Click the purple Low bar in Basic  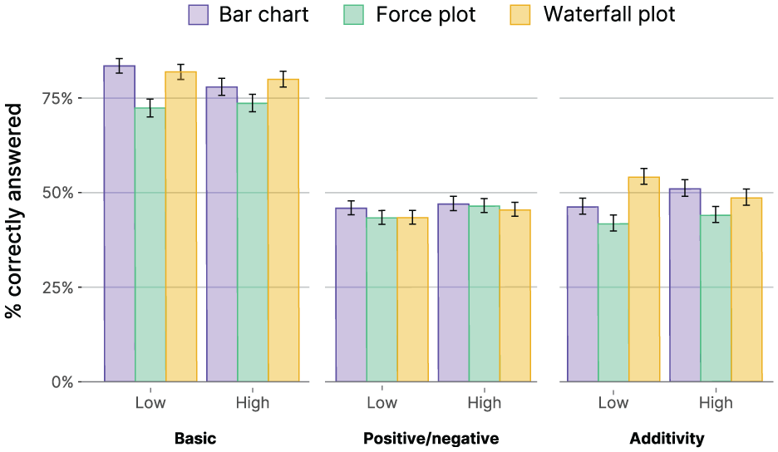tap(120, 224)
